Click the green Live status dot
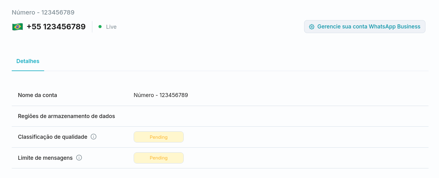This screenshot has width=439, height=178. 100,27
